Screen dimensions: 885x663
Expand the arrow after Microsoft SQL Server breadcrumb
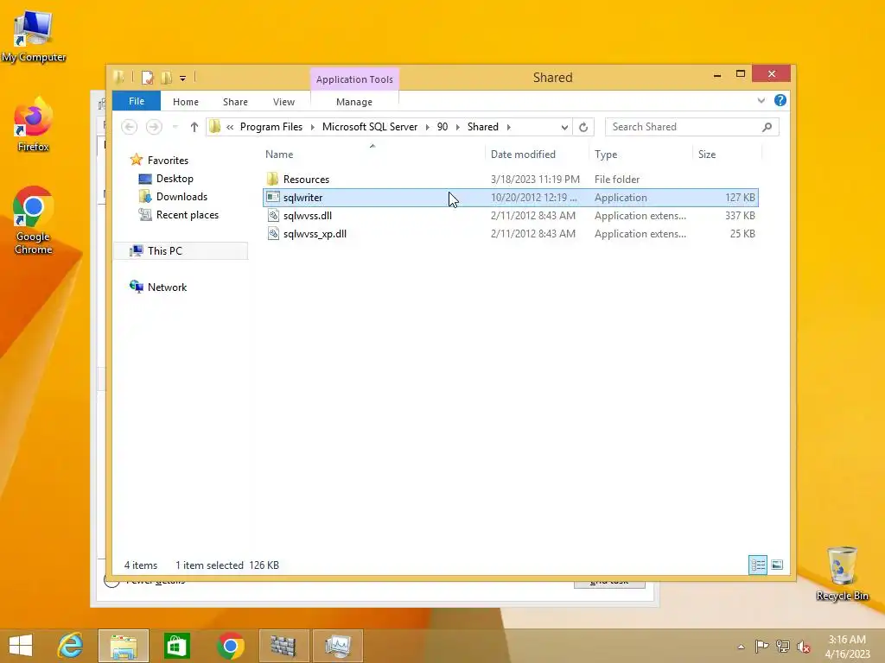pos(427,127)
